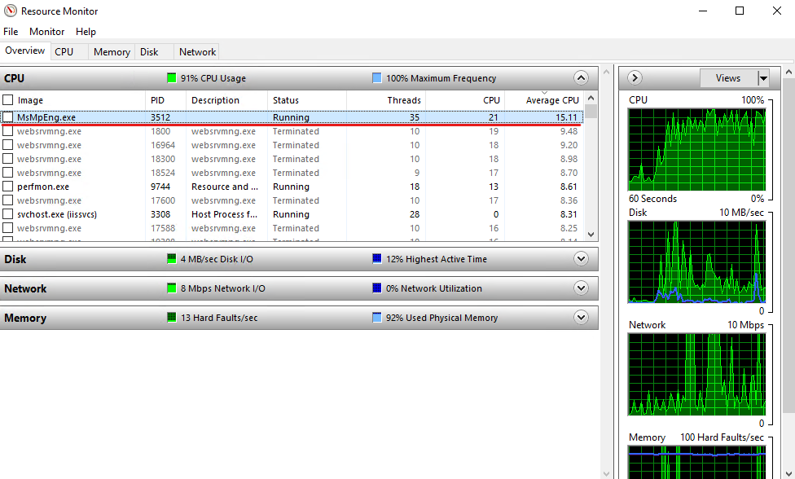Select the perfmon.exe process name
795x479 pixels.
coord(43,187)
